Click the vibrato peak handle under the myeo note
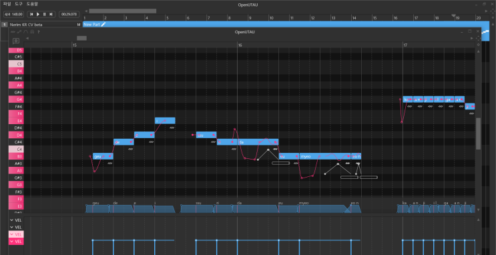 (338, 164)
